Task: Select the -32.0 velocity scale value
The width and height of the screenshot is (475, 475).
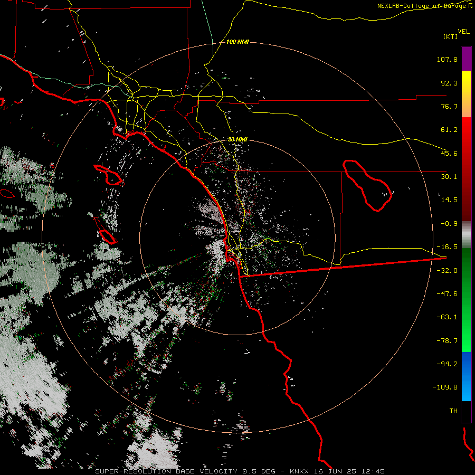Action: [447, 271]
